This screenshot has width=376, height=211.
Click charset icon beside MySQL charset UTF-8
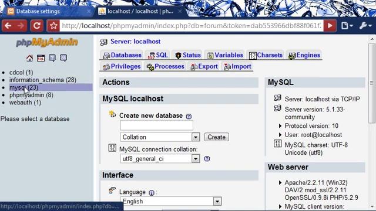pyautogui.click(x=278, y=144)
